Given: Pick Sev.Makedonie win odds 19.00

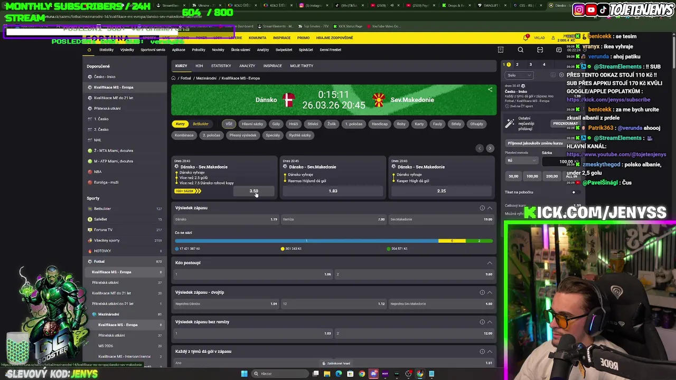Looking at the screenshot, I should point(441,220).
